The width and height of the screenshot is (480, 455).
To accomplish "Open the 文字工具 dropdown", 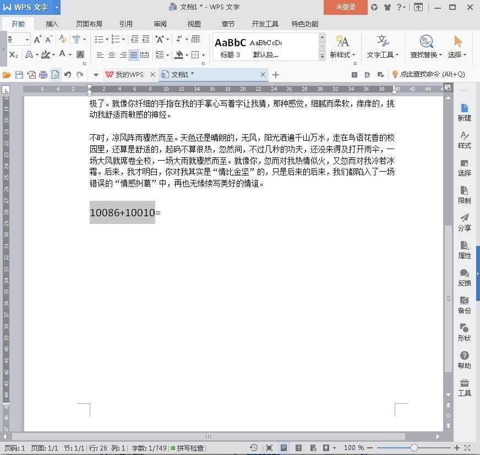I will coord(383,47).
